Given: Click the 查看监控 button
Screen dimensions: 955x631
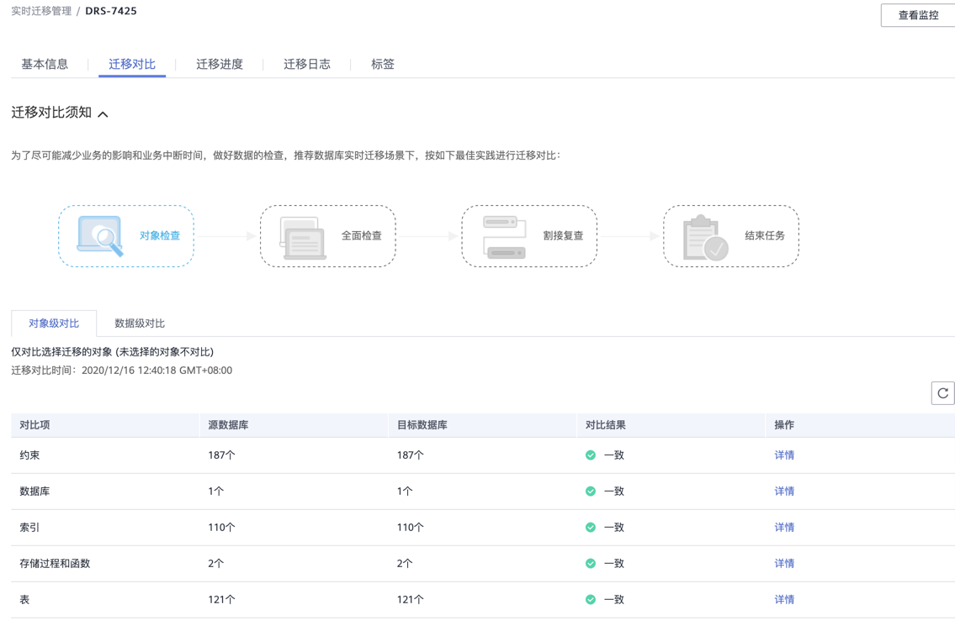Looking at the screenshot, I should (x=918, y=15).
